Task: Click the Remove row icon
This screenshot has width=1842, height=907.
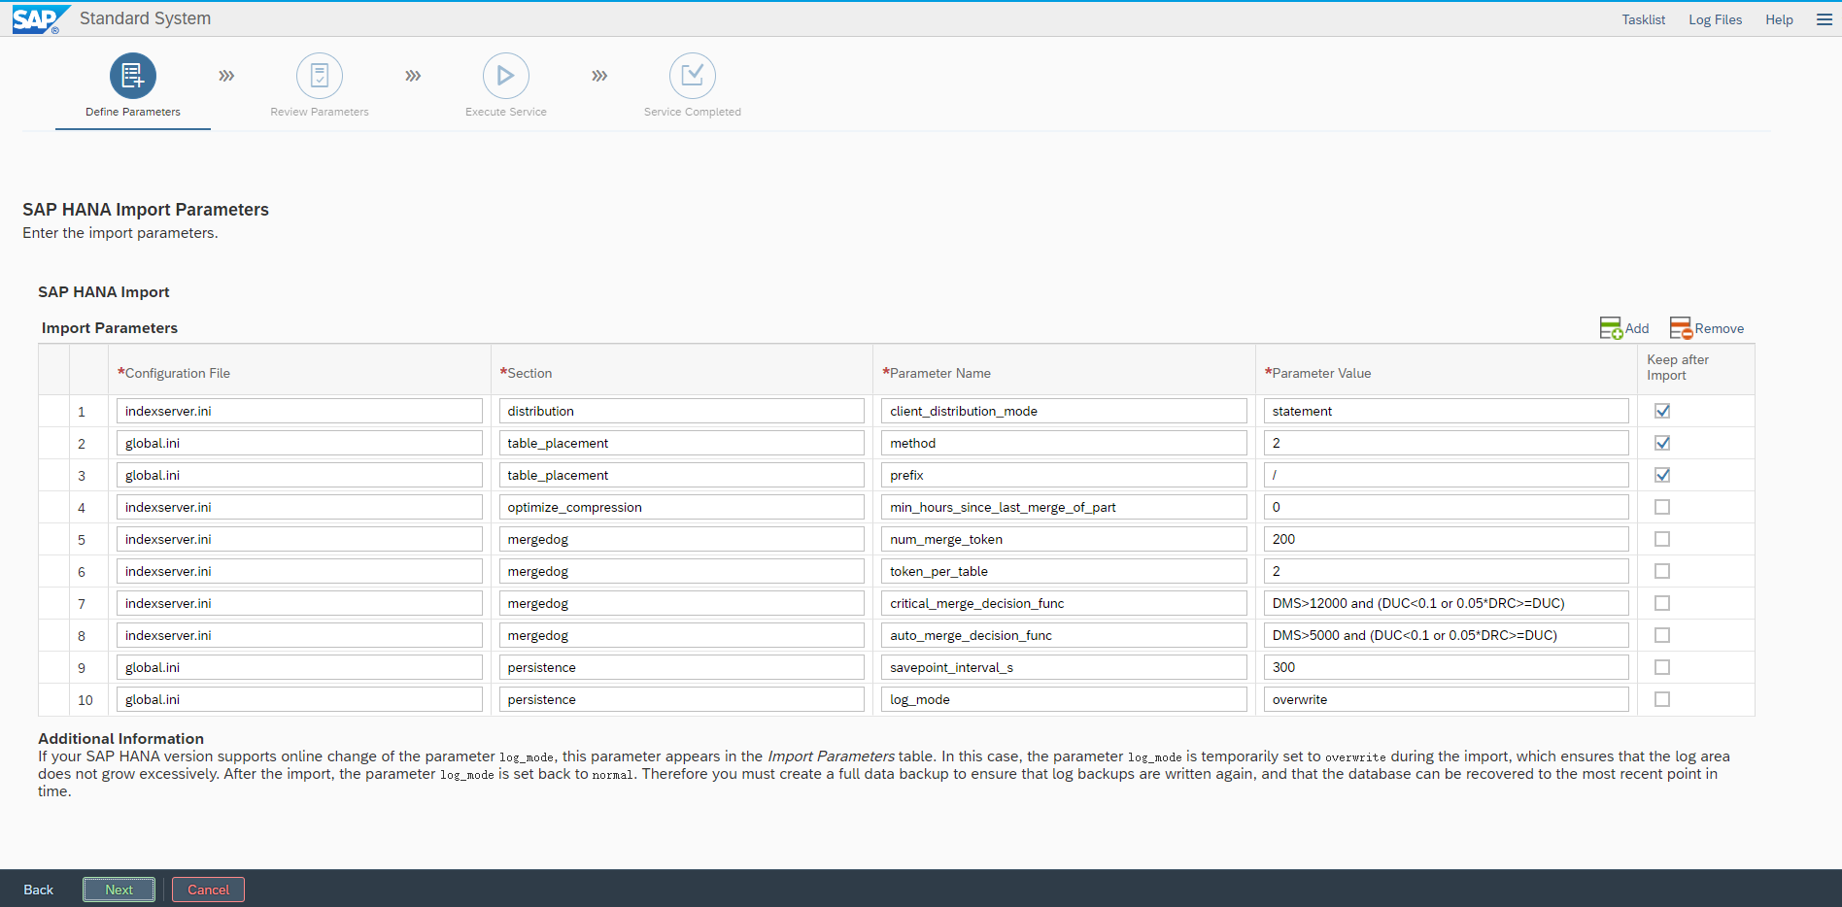Action: [1681, 328]
